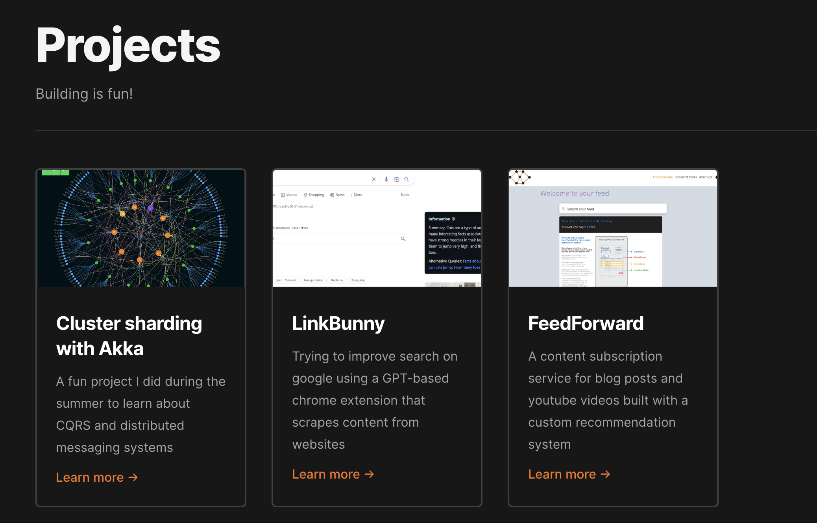Click the microphone icon in LinkBunny thumbnail
The image size is (817, 523).
(386, 179)
